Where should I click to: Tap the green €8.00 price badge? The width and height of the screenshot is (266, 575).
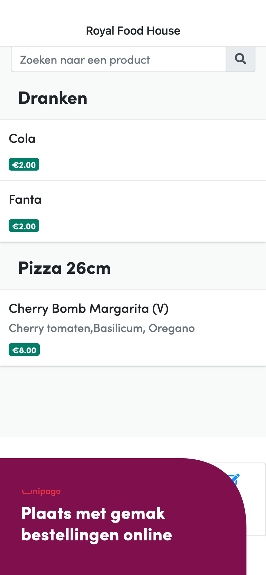[24, 350]
